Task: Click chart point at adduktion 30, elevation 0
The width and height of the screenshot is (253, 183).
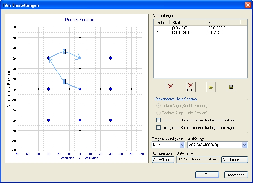Action: point(49,89)
